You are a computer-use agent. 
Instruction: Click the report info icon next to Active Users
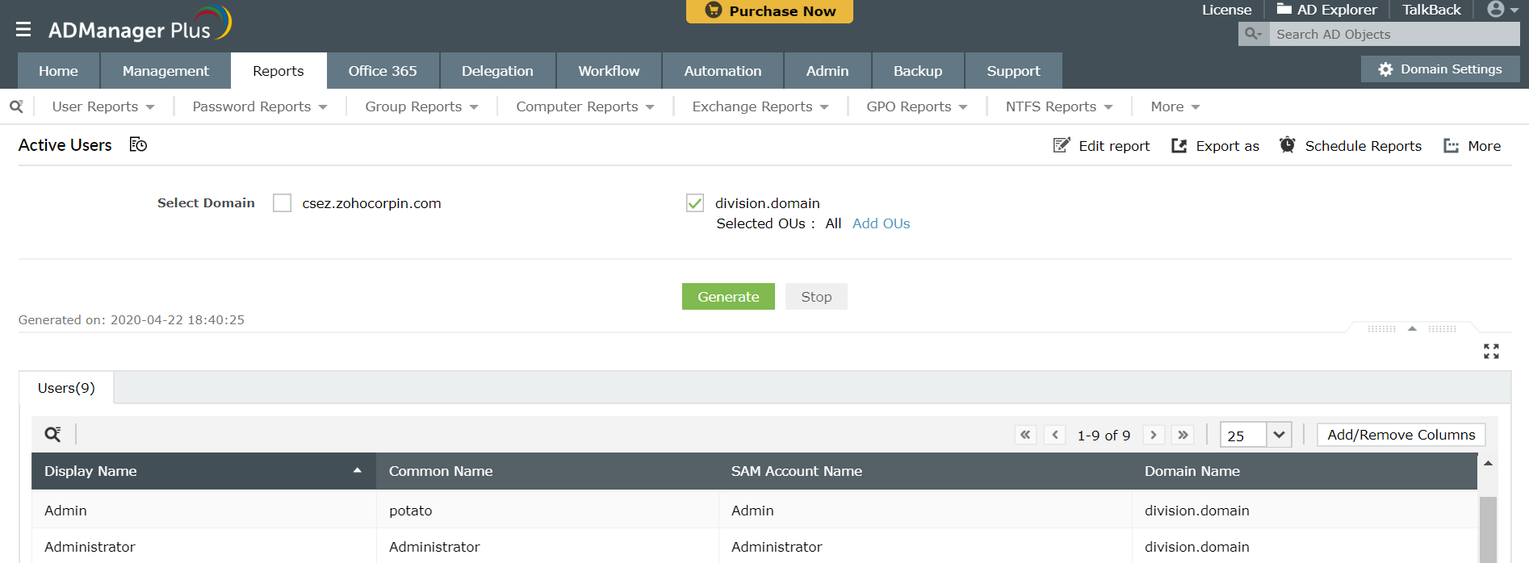(x=138, y=144)
